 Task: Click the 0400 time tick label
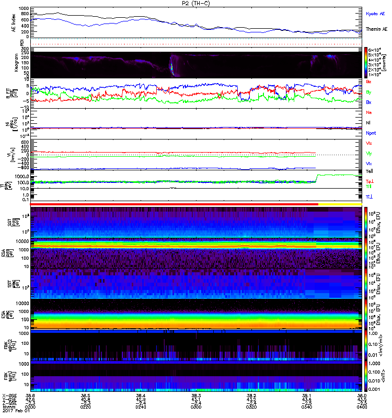tap(362, 407)
